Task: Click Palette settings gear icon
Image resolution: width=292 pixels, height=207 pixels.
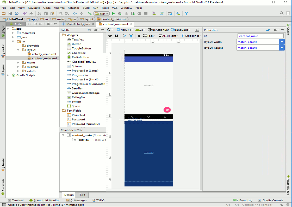Action: 96,30
